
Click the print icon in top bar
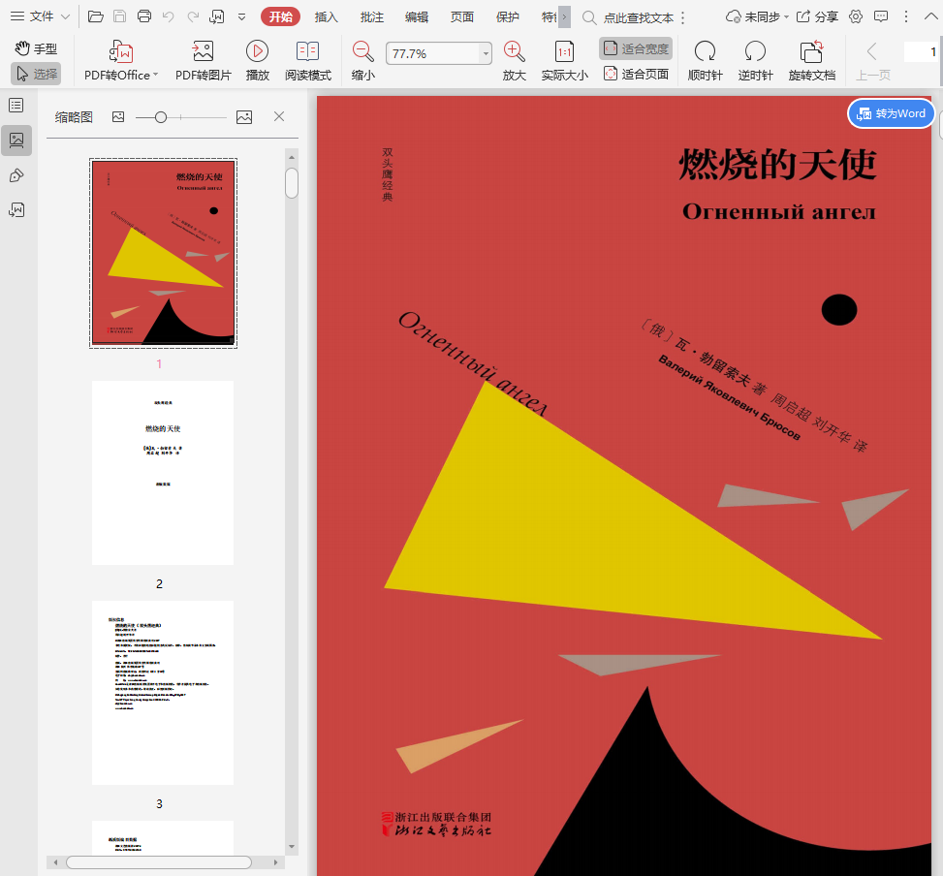(x=144, y=16)
